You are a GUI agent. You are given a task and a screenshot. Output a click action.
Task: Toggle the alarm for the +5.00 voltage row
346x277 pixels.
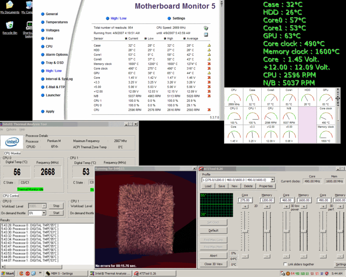209,87
